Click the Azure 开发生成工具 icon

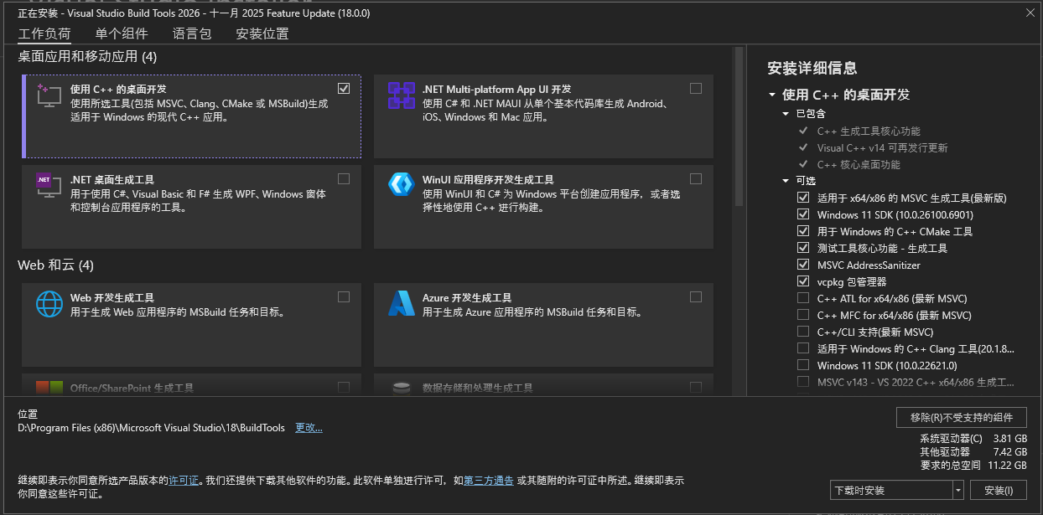[402, 303]
